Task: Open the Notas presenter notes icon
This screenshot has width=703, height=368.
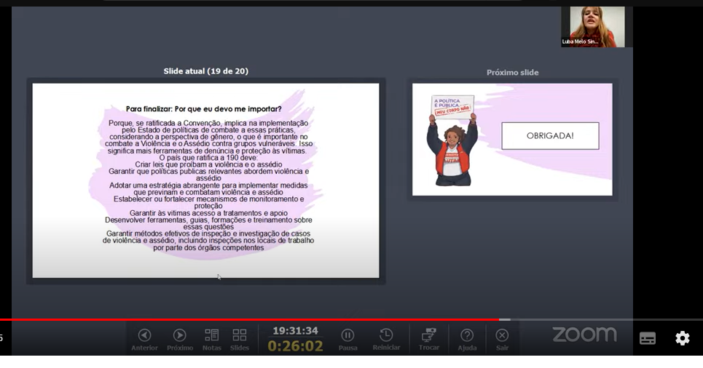Action: pyautogui.click(x=211, y=335)
